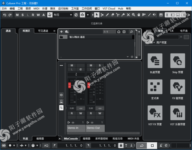The width and height of the screenshot is (192, 150).
Task: Select the Play speaker tool
Action: pyautogui.click(x=154, y=15)
